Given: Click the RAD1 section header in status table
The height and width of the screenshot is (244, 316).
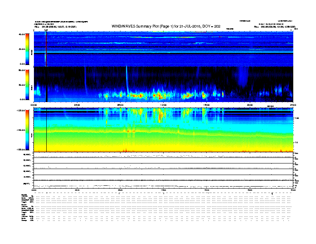Looking at the screenshot, I should [x=24, y=205].
